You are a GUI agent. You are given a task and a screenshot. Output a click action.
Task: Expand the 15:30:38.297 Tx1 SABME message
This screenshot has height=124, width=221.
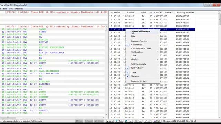point(3,29)
